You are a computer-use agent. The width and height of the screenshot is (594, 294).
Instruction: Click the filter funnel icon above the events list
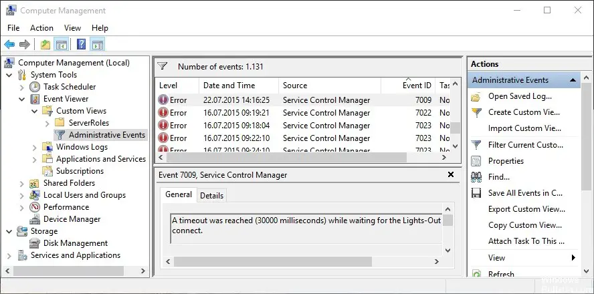point(162,66)
